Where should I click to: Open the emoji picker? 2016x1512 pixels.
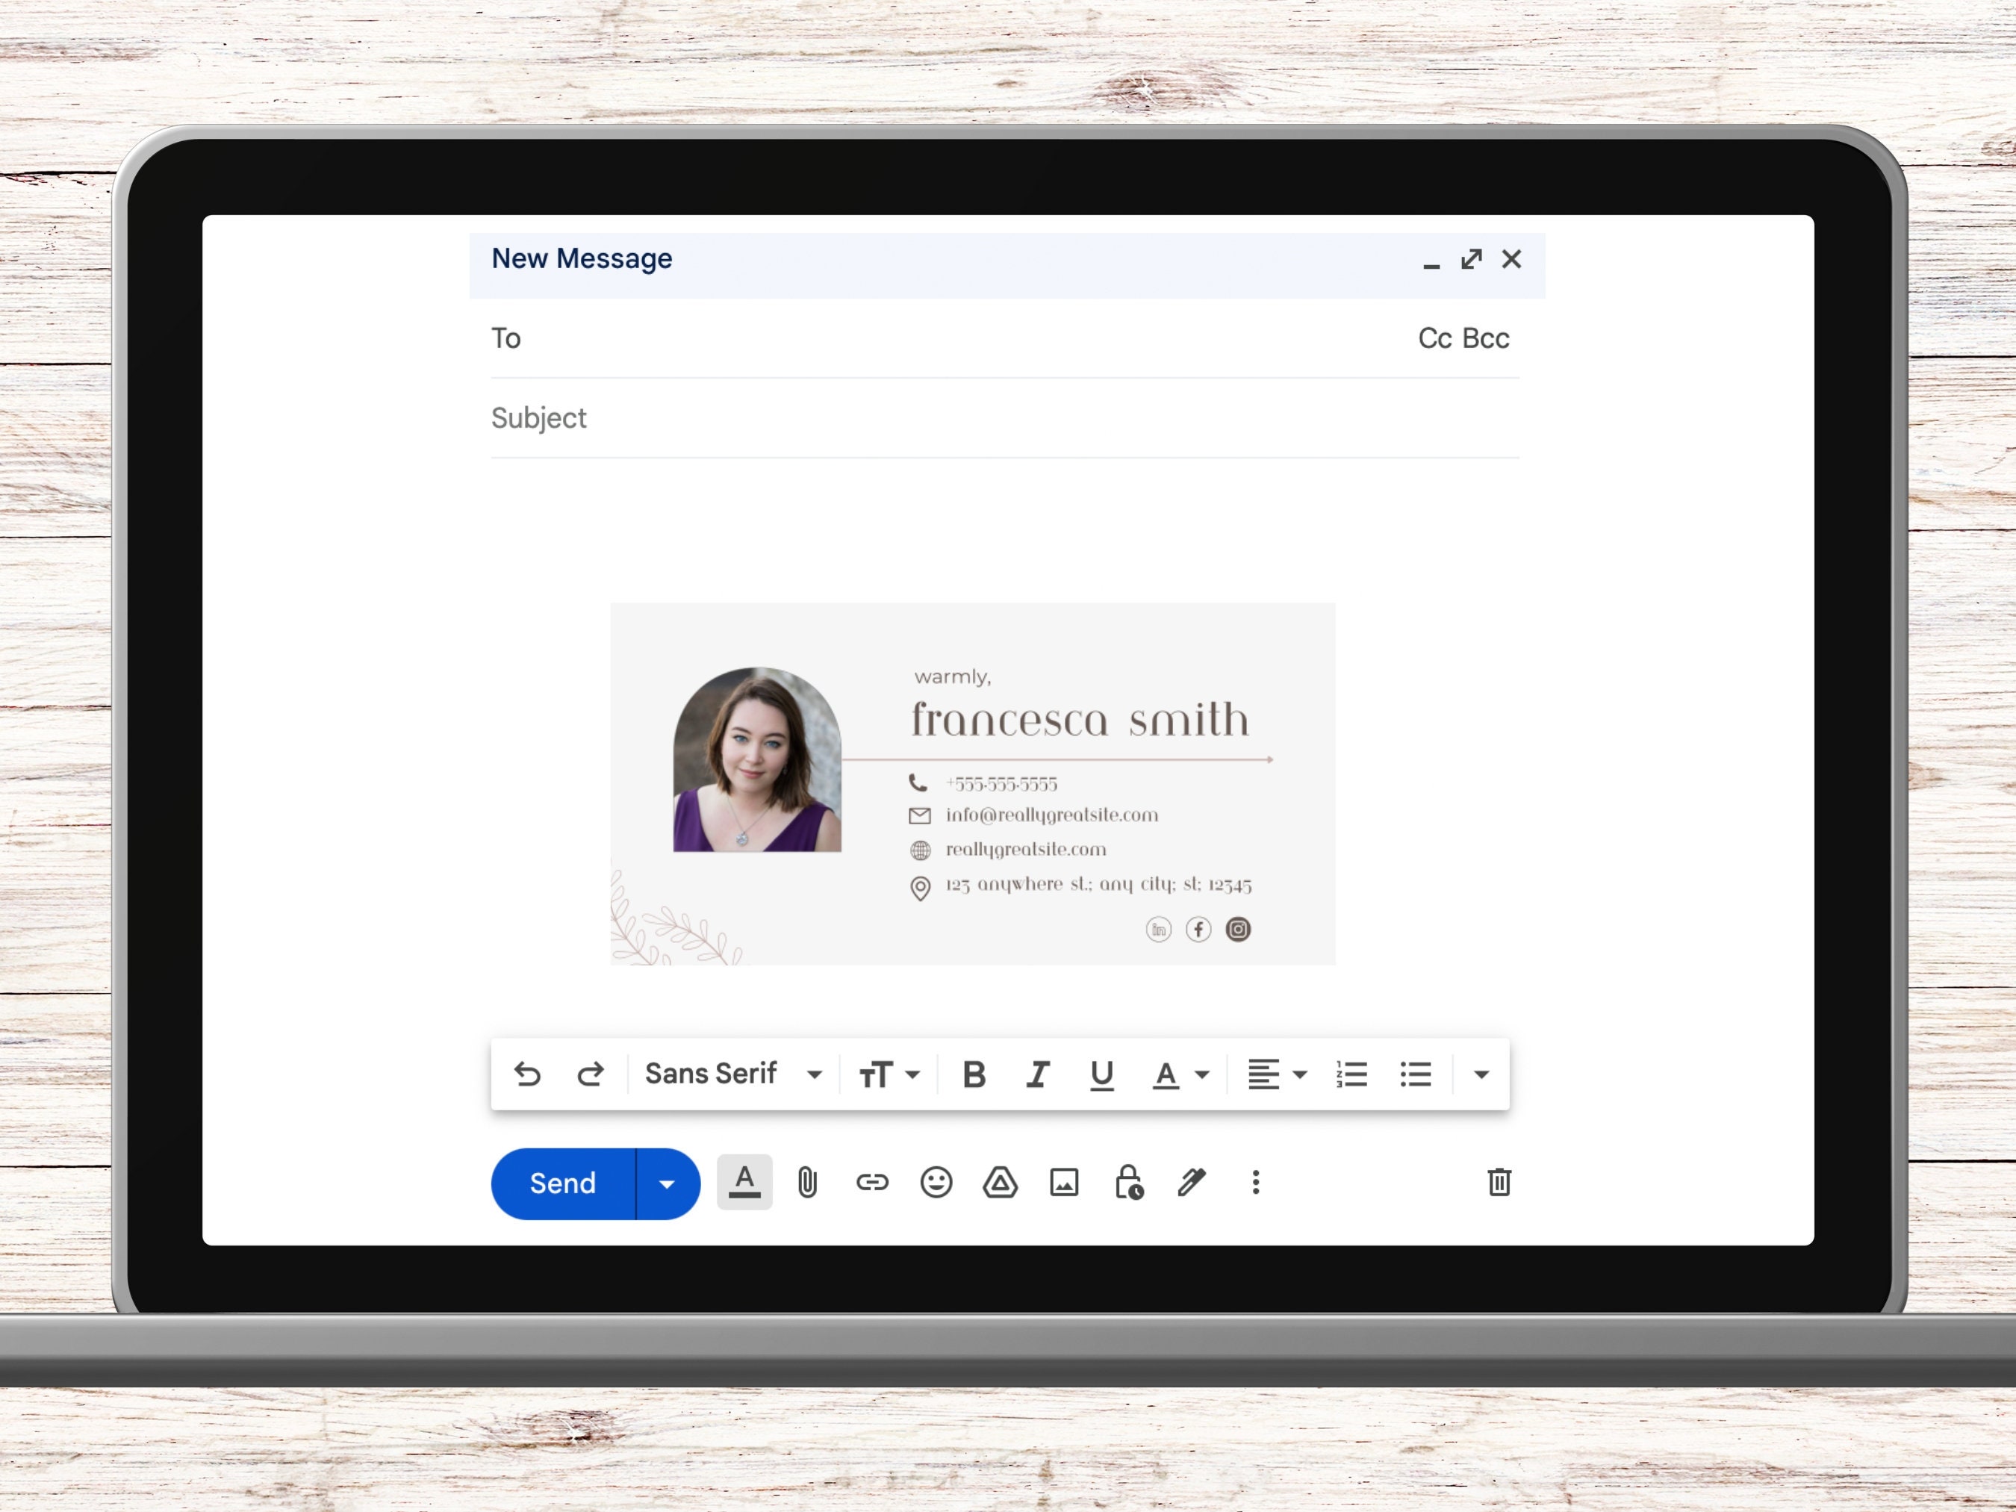click(x=935, y=1182)
